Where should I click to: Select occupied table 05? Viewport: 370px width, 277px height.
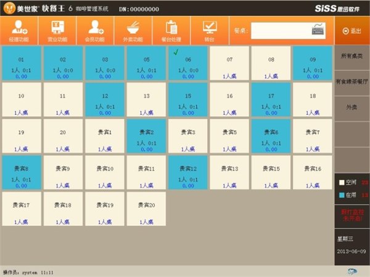coord(146,63)
